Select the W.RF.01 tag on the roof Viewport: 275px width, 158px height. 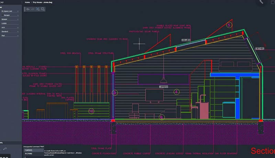tap(186, 40)
